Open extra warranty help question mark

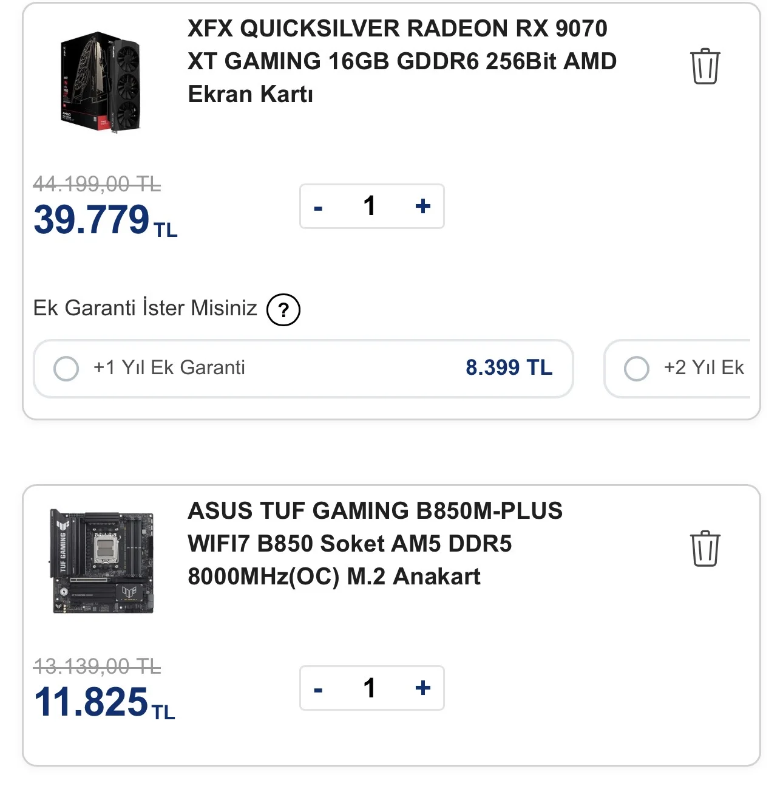(x=283, y=310)
